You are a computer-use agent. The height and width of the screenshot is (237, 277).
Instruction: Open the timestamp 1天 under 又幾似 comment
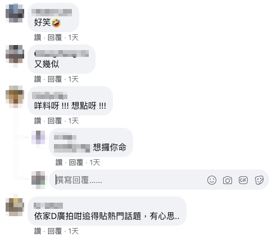pyautogui.click(x=73, y=79)
